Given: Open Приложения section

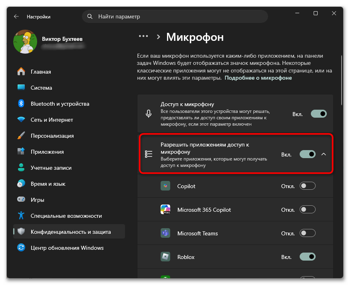Looking at the screenshot, I should (69, 151).
